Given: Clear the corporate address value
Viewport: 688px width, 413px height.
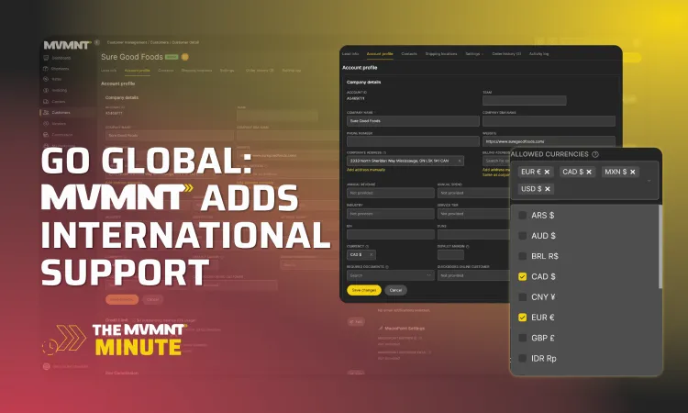Looking at the screenshot, I should [460, 162].
